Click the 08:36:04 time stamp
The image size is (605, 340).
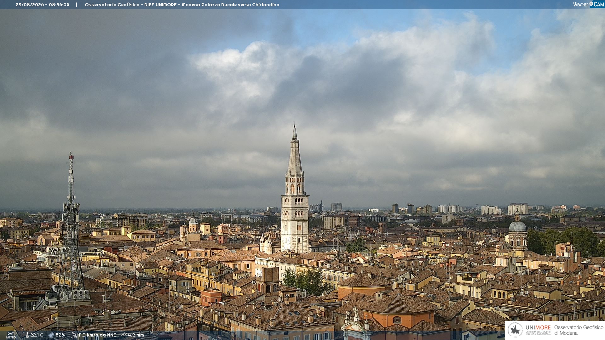click(x=59, y=5)
